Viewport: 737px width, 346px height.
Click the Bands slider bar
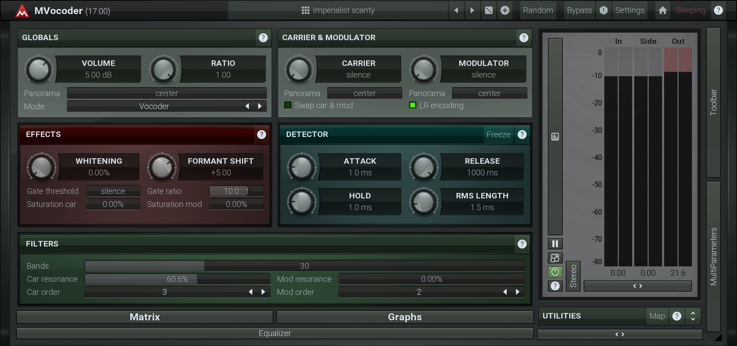[x=304, y=266]
